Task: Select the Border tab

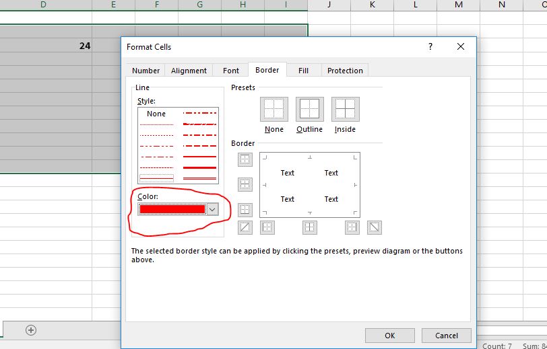Action: click(x=267, y=70)
